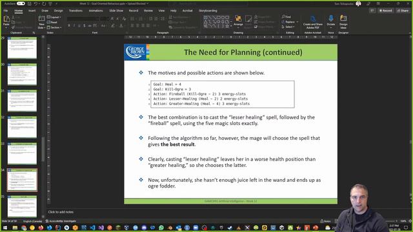
Task: Click the Numbering list icon
Action: [x=141, y=19]
